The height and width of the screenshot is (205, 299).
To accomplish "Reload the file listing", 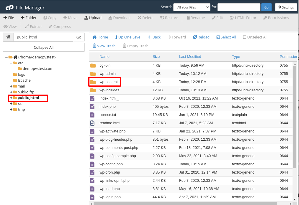I will click(x=201, y=37).
